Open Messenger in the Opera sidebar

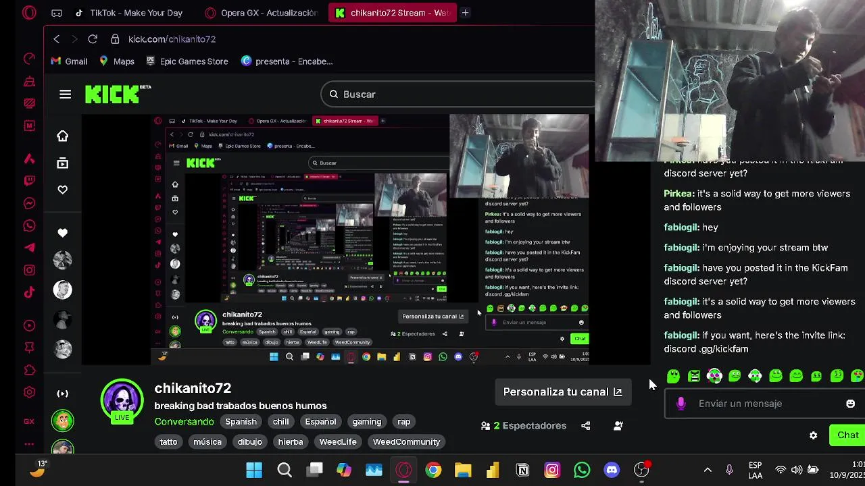click(29, 203)
